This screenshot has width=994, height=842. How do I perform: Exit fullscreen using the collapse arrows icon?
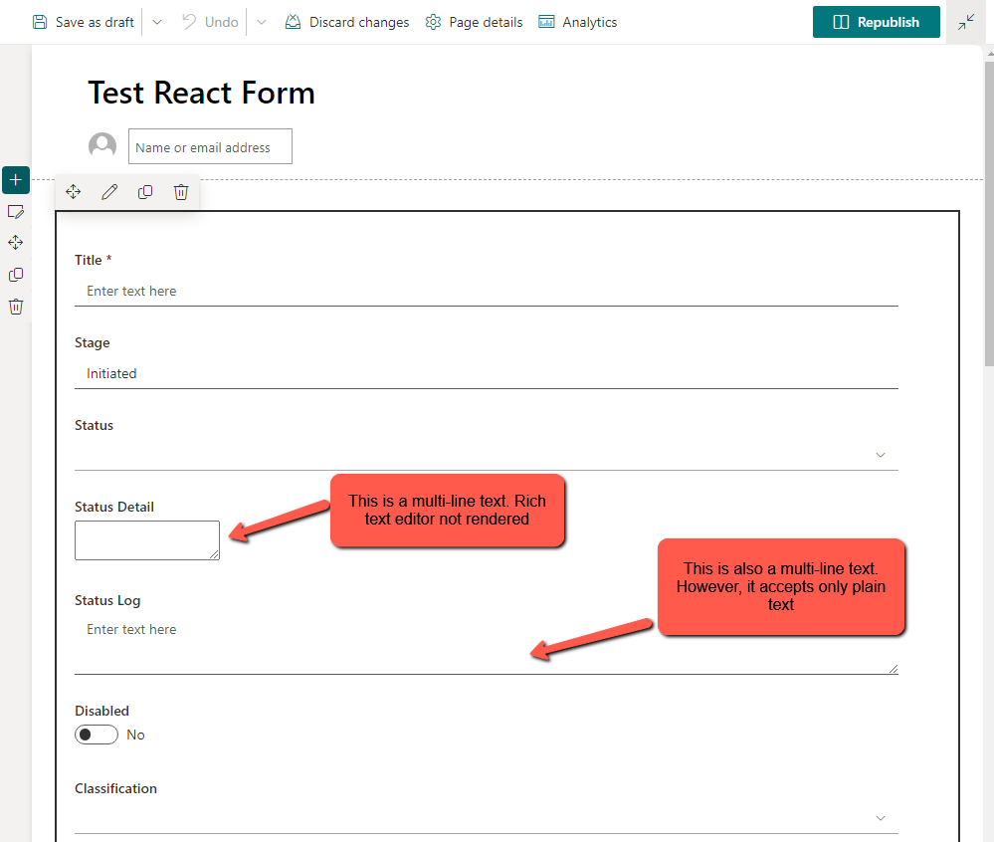coord(966,20)
